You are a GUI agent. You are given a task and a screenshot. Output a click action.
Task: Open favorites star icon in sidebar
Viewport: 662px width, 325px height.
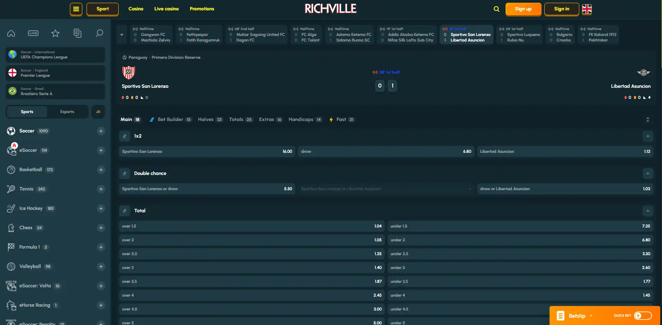pos(55,33)
